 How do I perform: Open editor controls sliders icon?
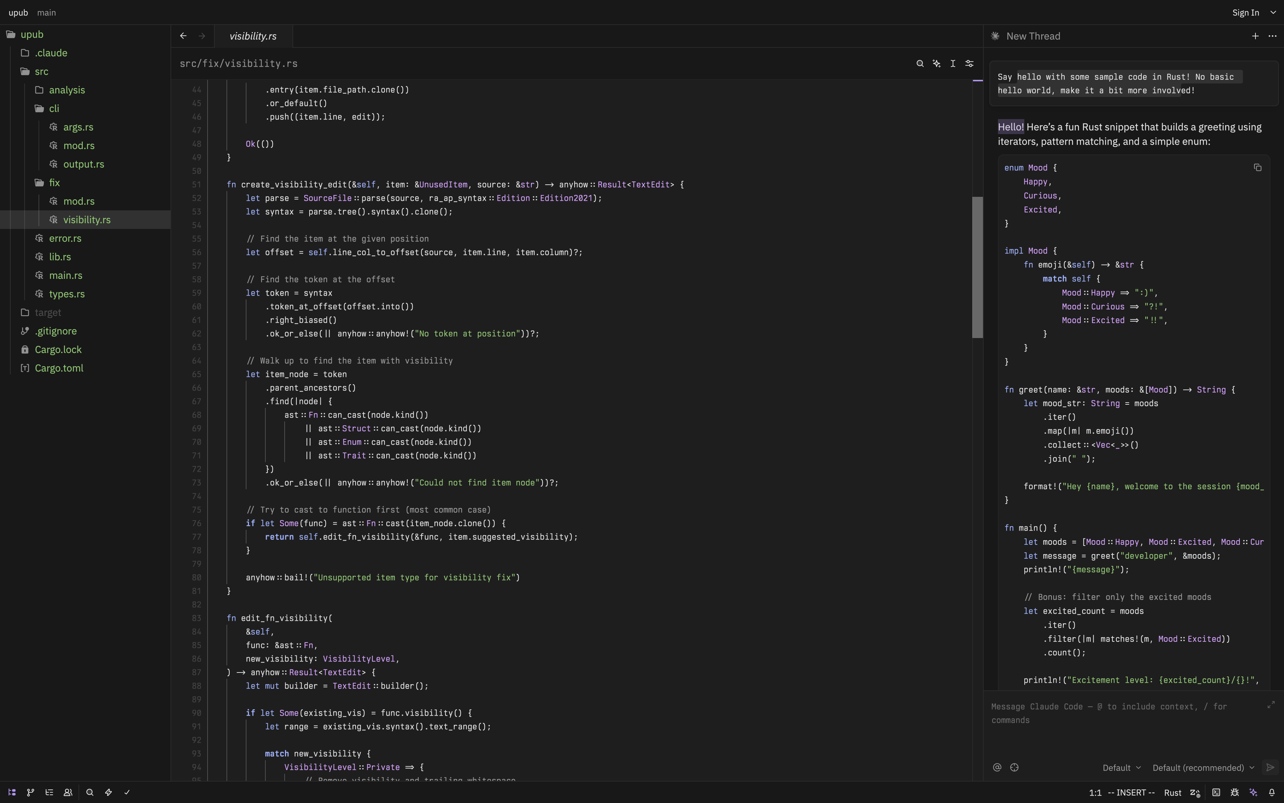point(969,64)
